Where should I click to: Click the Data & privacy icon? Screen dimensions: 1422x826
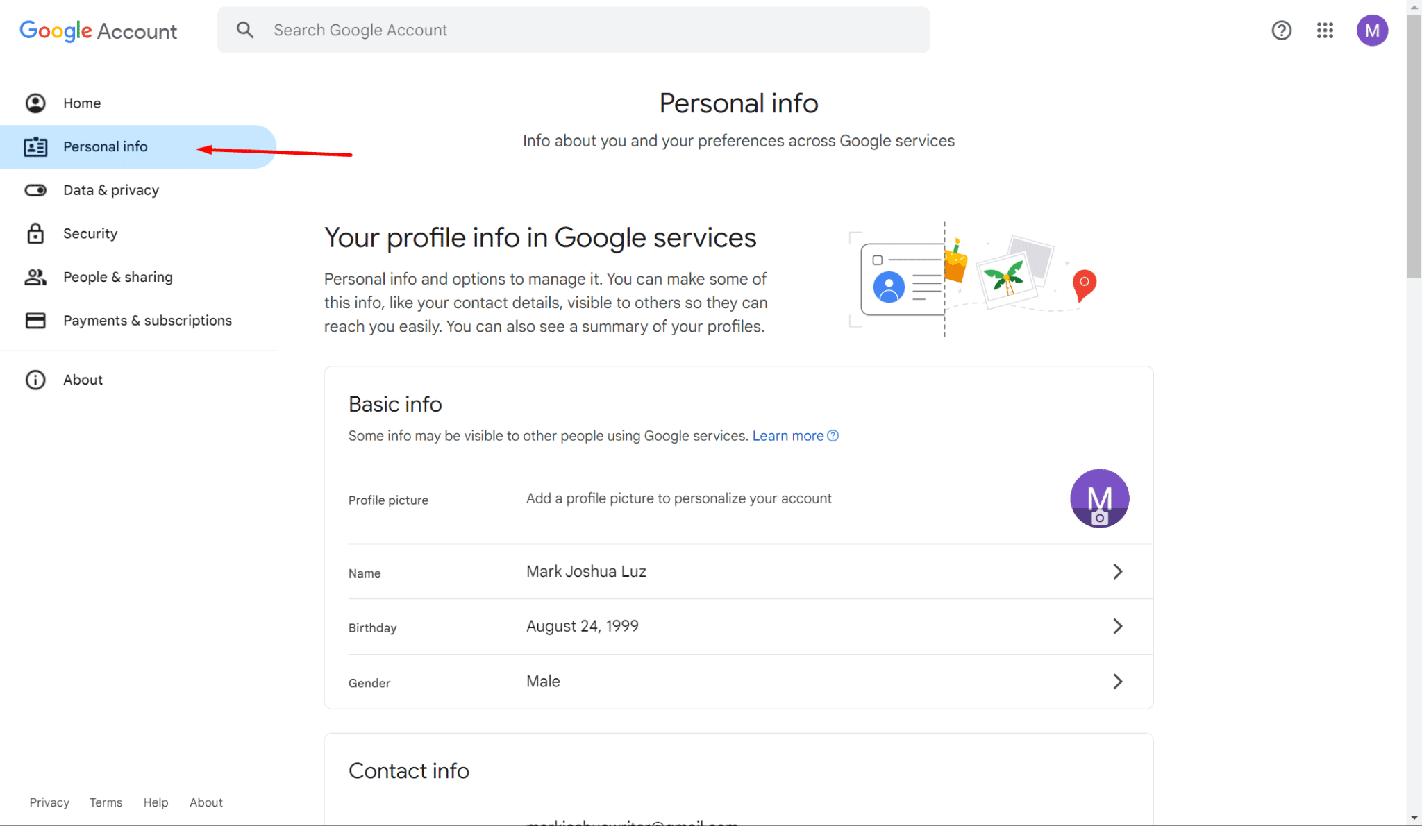click(x=35, y=189)
